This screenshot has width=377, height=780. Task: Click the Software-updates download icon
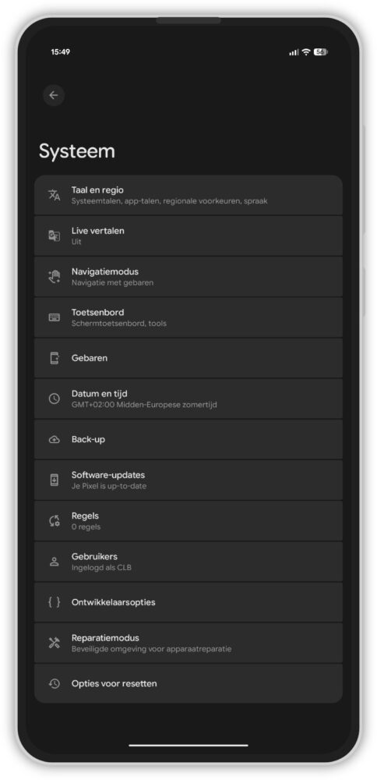55,480
